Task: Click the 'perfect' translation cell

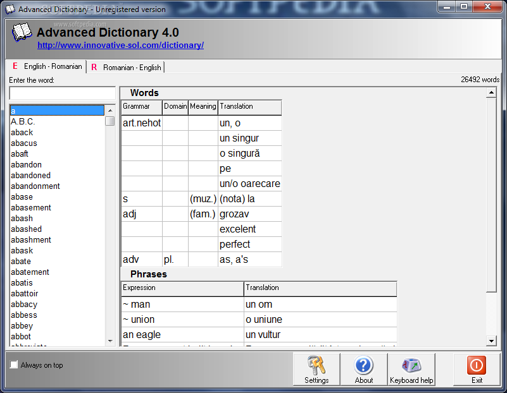Action: point(250,245)
